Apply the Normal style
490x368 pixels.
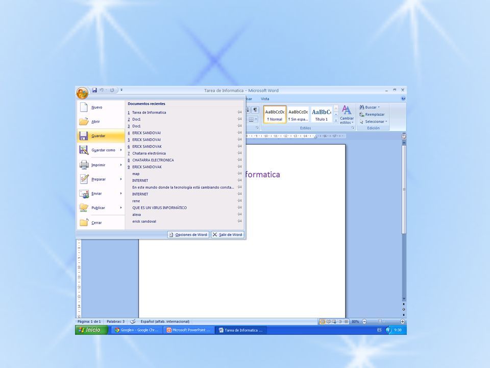click(x=275, y=114)
